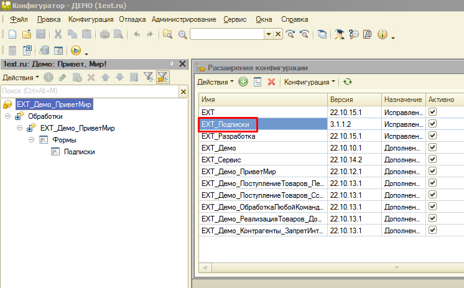Click the Open file folder icon
This screenshot has height=288, width=464.
27,34
